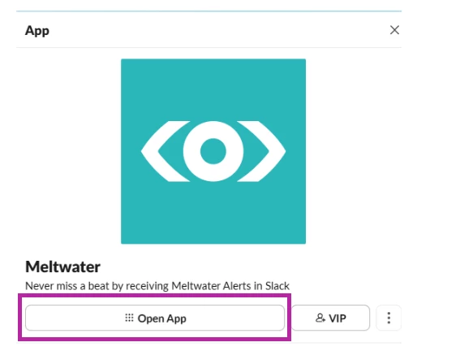Click the 'VIP' text label
This screenshot has width=460, height=351.
click(337, 318)
